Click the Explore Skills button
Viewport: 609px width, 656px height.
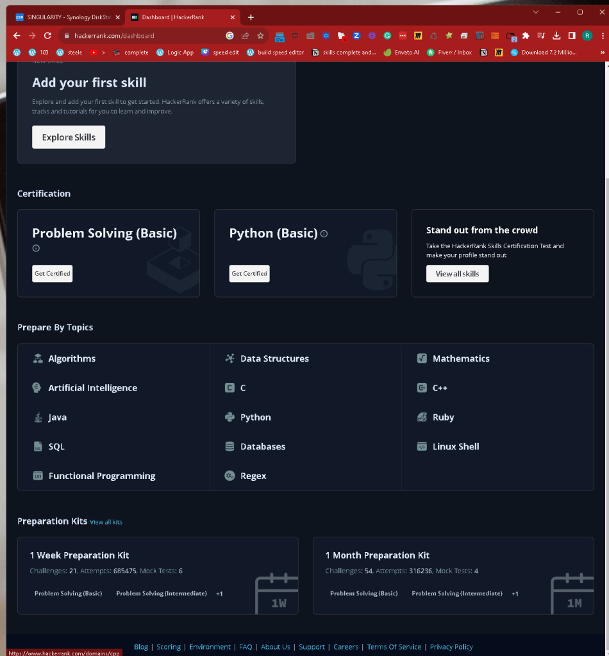click(69, 137)
